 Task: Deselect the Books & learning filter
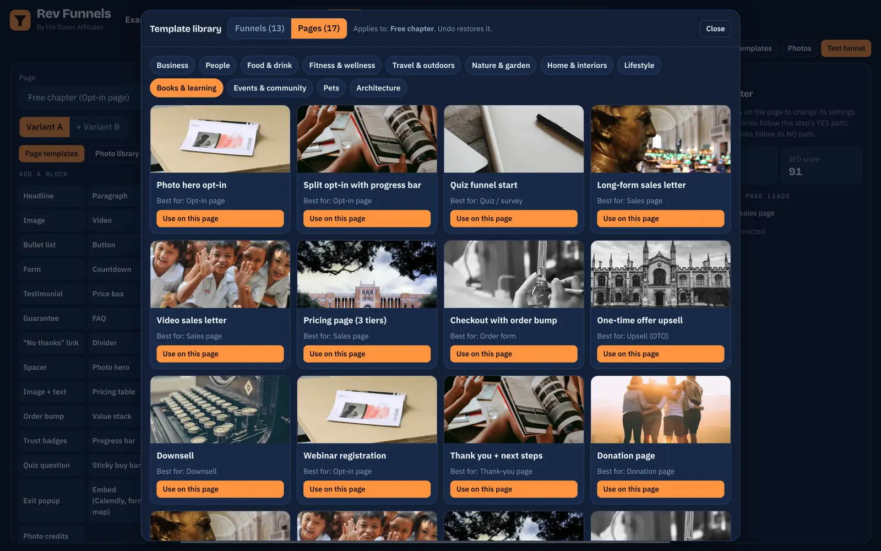(186, 88)
